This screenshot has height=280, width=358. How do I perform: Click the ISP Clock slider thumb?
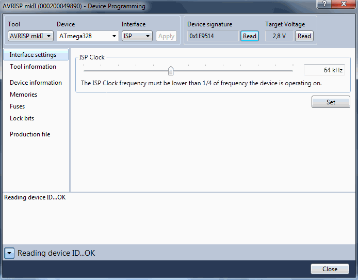(171, 71)
